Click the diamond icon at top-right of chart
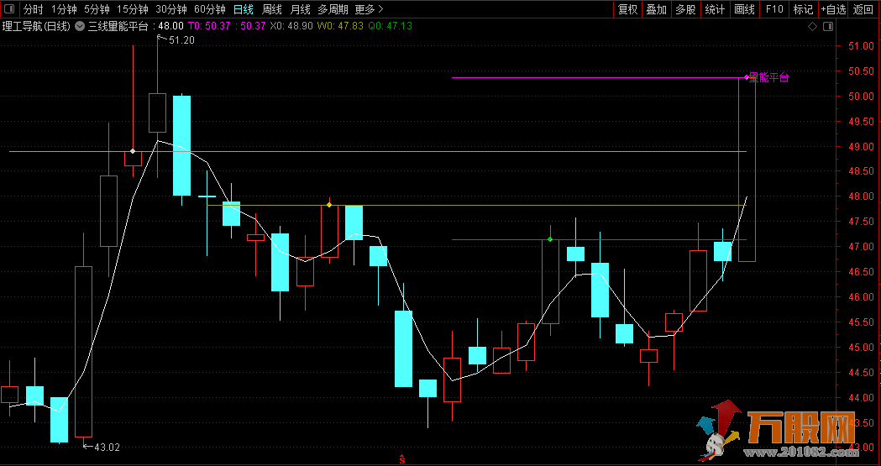This screenshot has width=881, height=466. [812, 26]
